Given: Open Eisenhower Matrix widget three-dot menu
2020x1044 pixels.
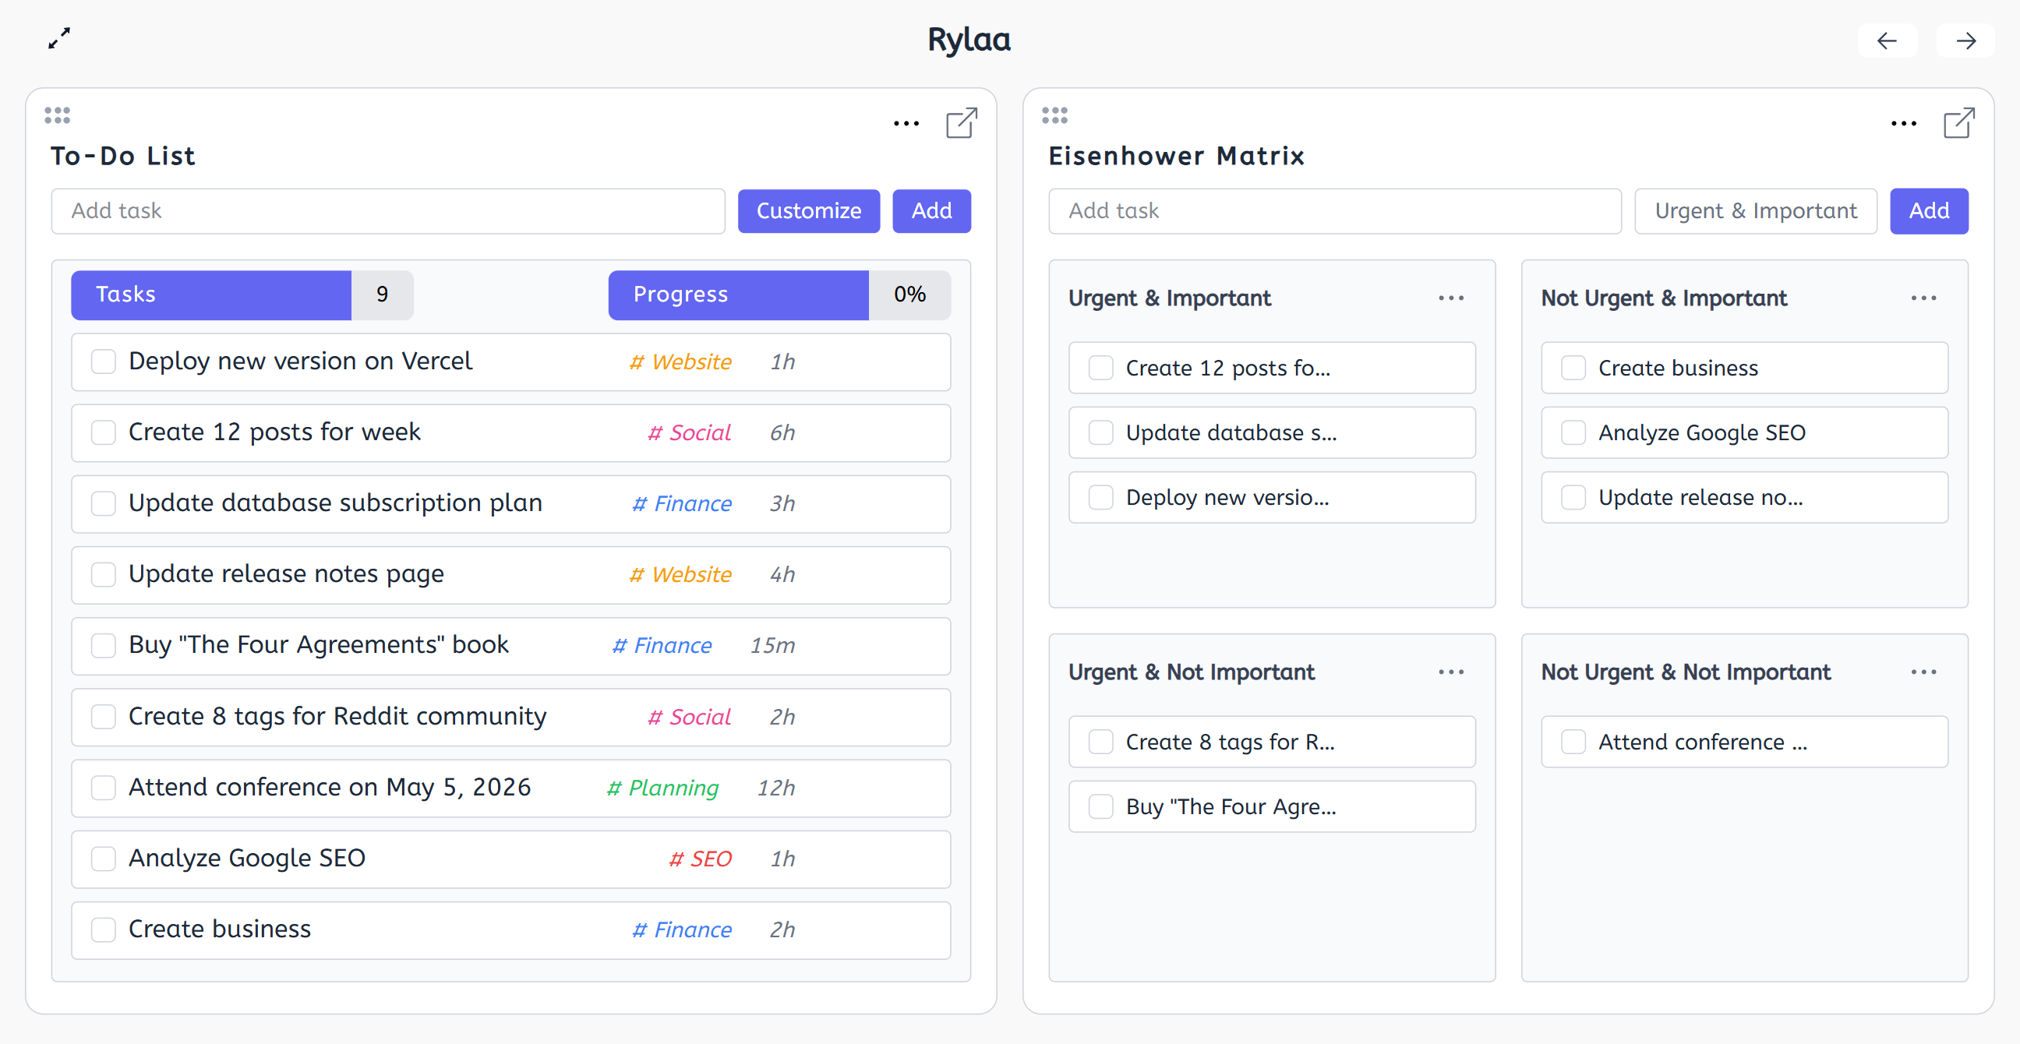Looking at the screenshot, I should click(x=1904, y=124).
